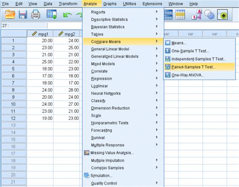Expand the Mixed Models submenu
The height and width of the screenshot is (187, 239).
tap(123, 64)
